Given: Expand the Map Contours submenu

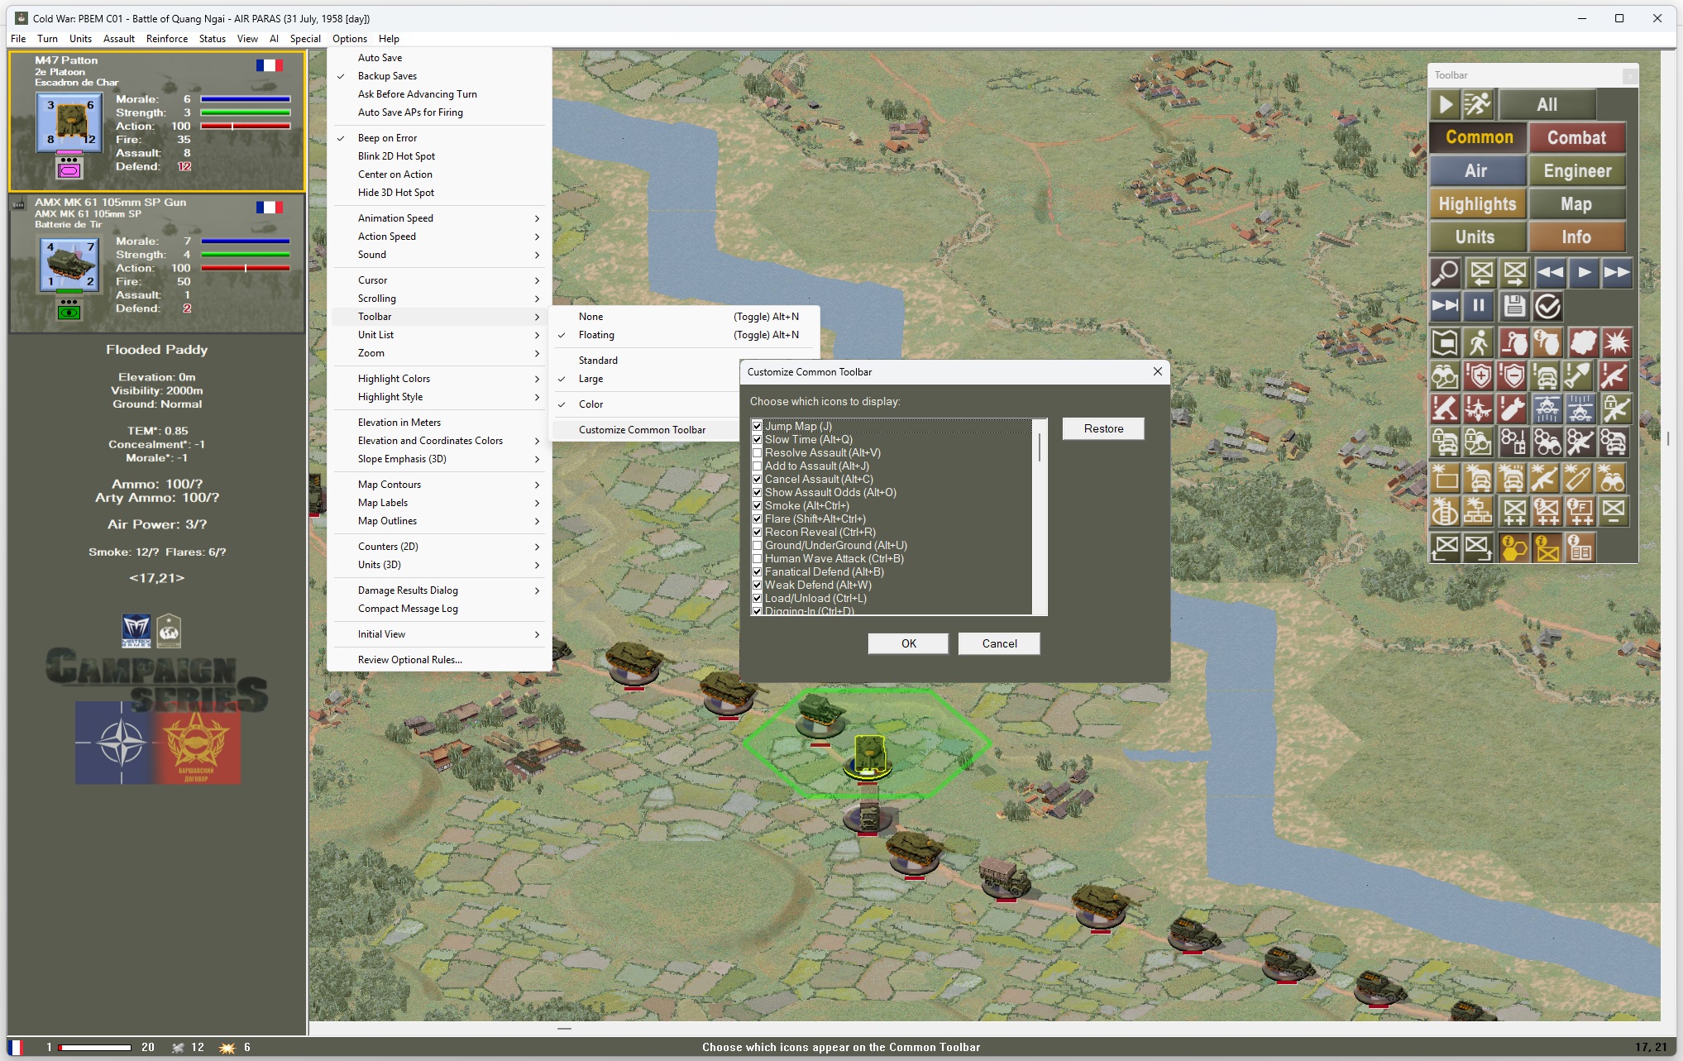Looking at the screenshot, I should (x=439, y=485).
